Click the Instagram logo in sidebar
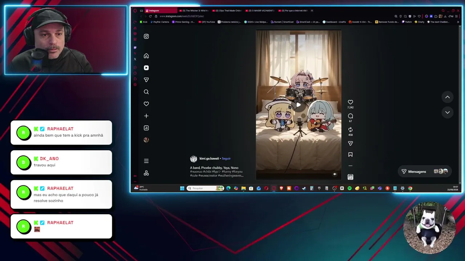This screenshot has width=465, height=261. [146, 36]
